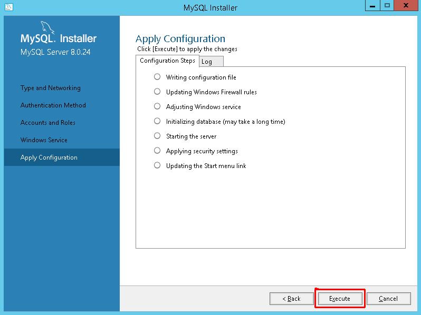Screen dimensions: 421x315
Task: Click the Updating Windows Firewall rules status circle
Action: (x=157, y=92)
